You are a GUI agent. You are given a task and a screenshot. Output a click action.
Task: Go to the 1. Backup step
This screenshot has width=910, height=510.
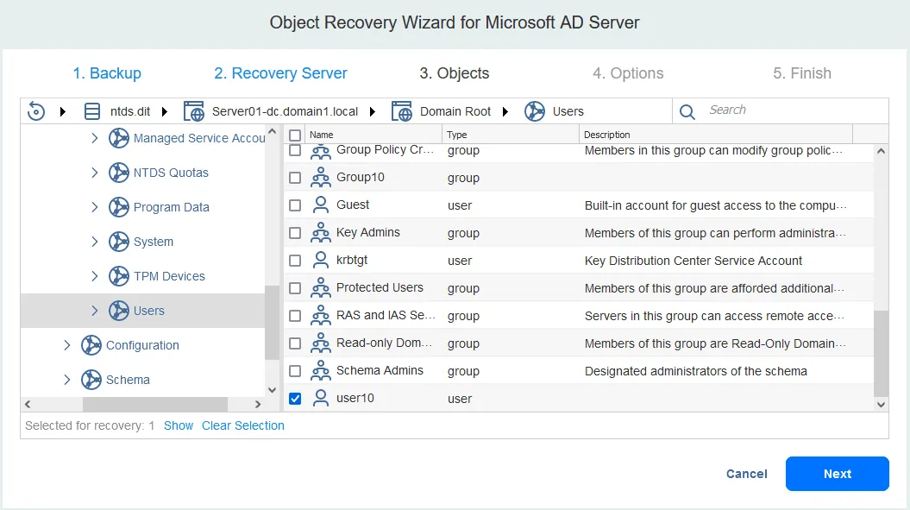coord(107,73)
